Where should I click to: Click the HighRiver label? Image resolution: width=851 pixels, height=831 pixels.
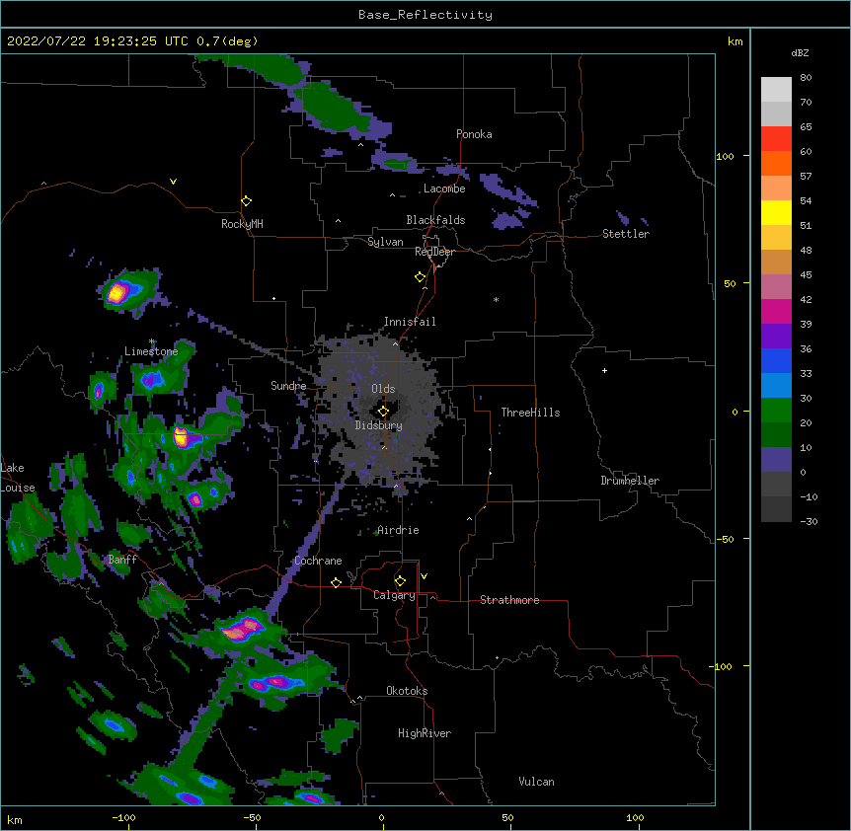(425, 733)
